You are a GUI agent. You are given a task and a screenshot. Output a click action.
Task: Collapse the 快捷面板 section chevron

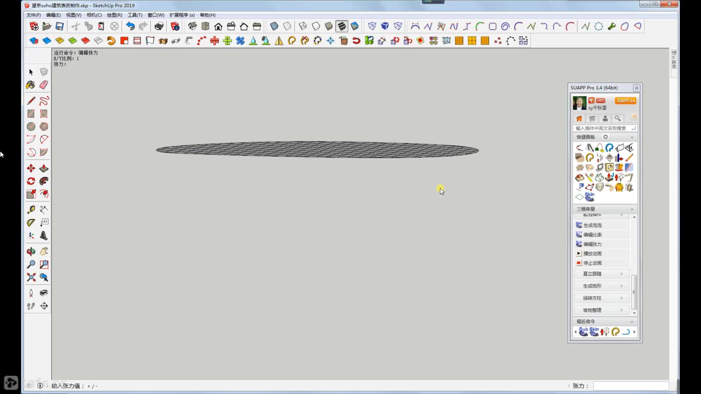coord(632,137)
